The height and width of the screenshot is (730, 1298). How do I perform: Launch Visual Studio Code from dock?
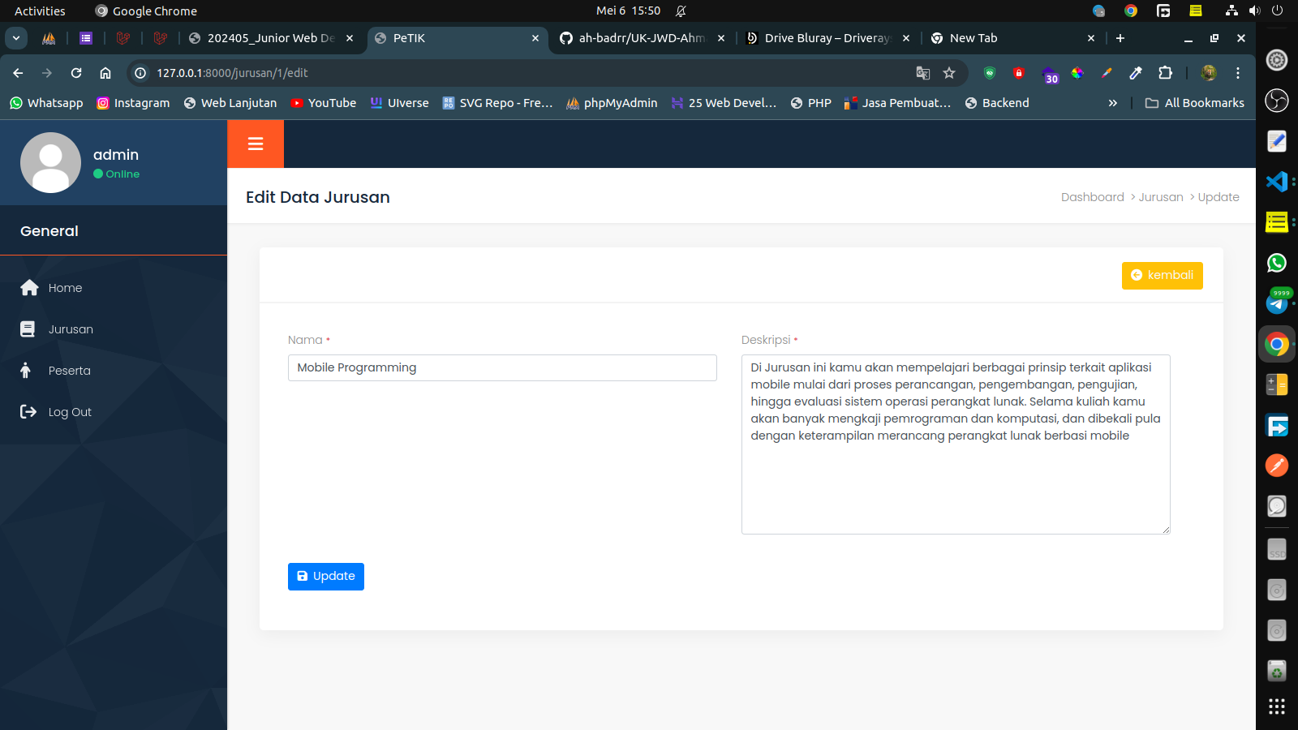coord(1277,181)
